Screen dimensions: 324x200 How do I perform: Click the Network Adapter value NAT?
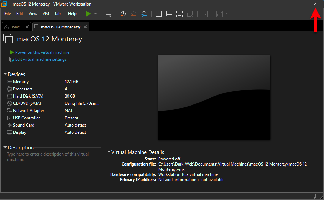(x=69, y=111)
